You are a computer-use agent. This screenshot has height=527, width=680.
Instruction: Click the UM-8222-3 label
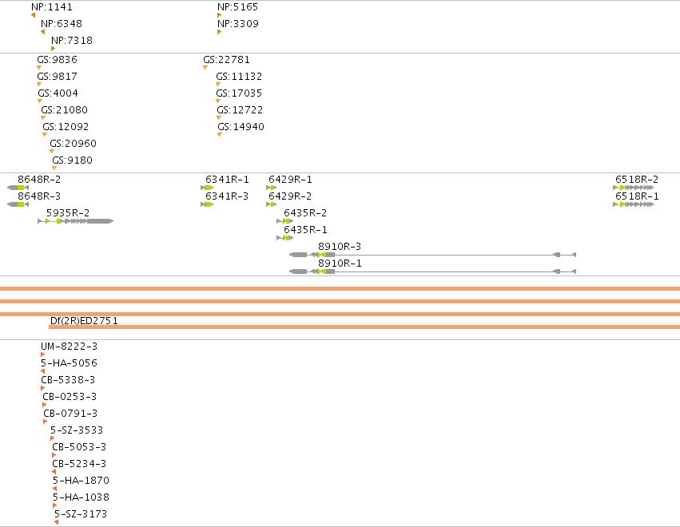(x=69, y=347)
